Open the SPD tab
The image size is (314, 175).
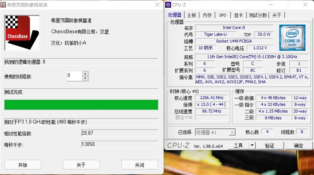click(223, 15)
